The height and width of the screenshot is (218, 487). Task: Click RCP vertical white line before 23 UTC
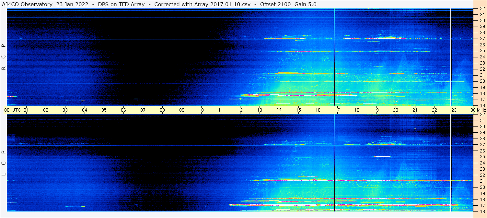click(451, 57)
